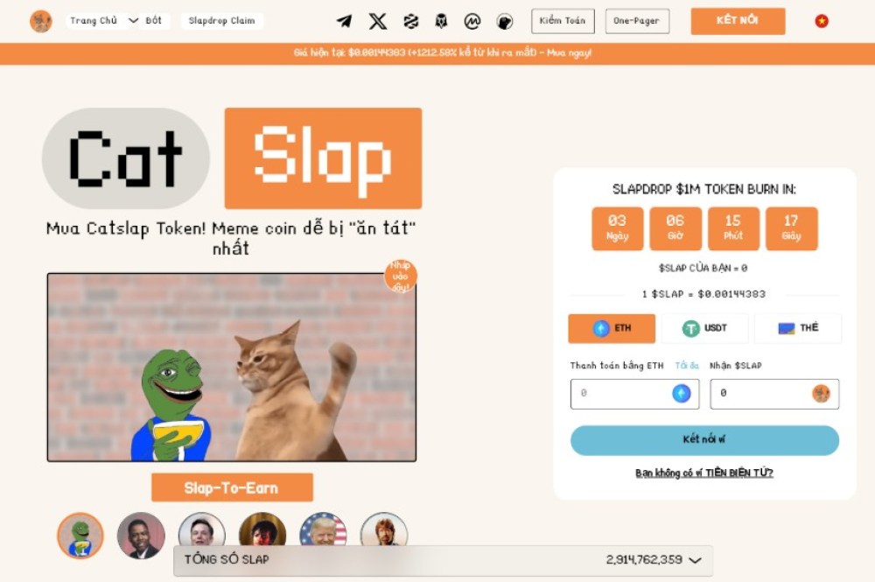Focus the Thanh toán bằng ETH input
The image size is (875, 582).
[x=634, y=394]
